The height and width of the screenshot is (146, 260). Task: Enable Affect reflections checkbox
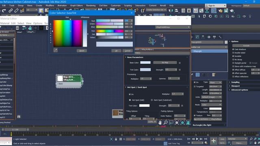click(233, 77)
